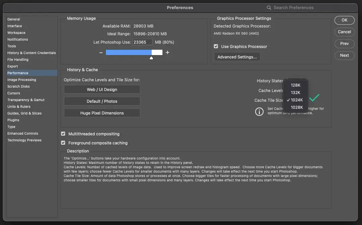Choose 1028K cache tile size

pos(296,107)
